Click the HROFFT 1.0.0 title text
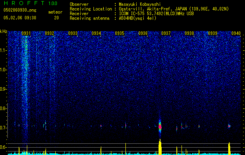245x155 pixels. click(30, 3)
